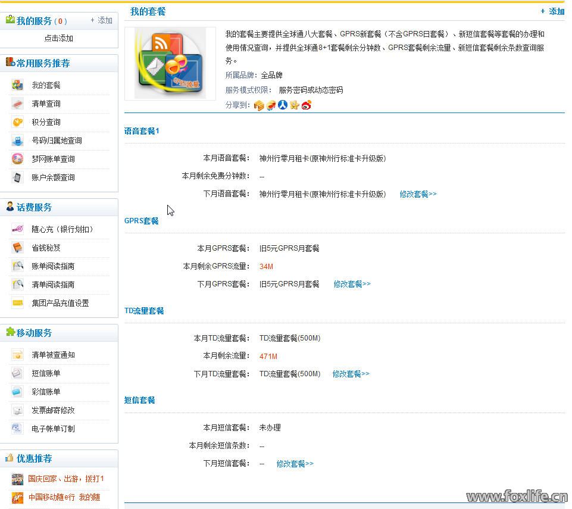572x509 pixels.
Task: Click the 号码归属地查询 icon
Action: 18,140
